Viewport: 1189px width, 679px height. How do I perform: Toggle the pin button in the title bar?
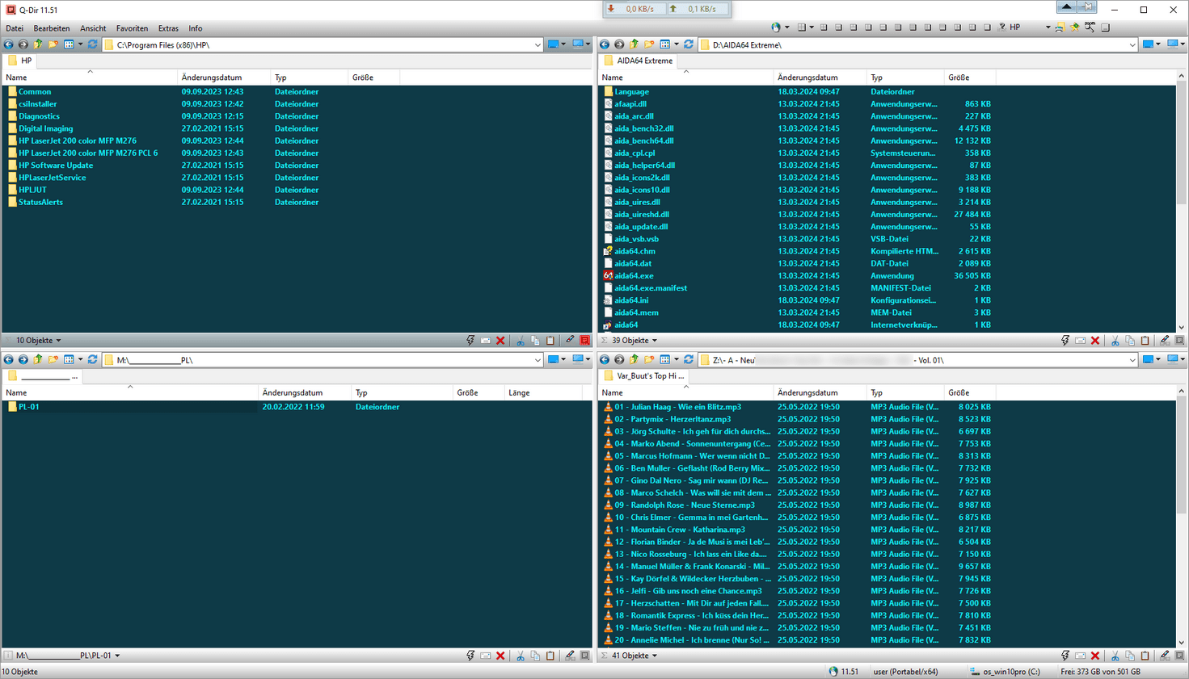point(1088,7)
